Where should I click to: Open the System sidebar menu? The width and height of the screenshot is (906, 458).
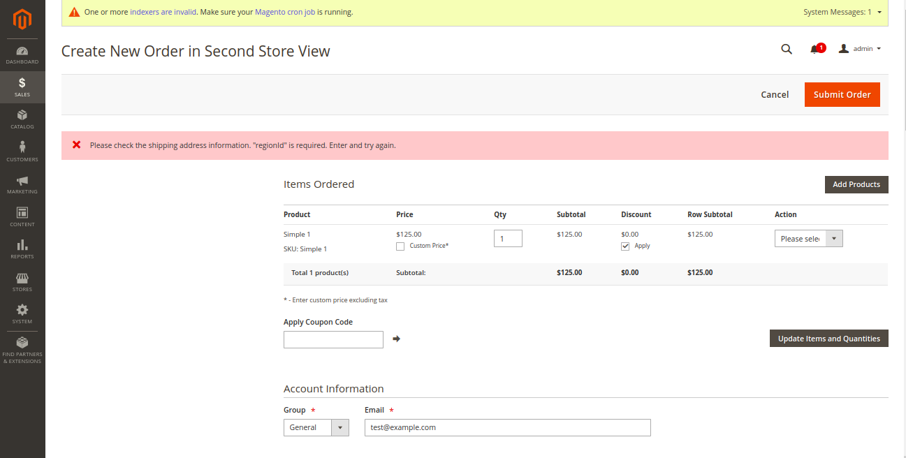click(x=22, y=314)
